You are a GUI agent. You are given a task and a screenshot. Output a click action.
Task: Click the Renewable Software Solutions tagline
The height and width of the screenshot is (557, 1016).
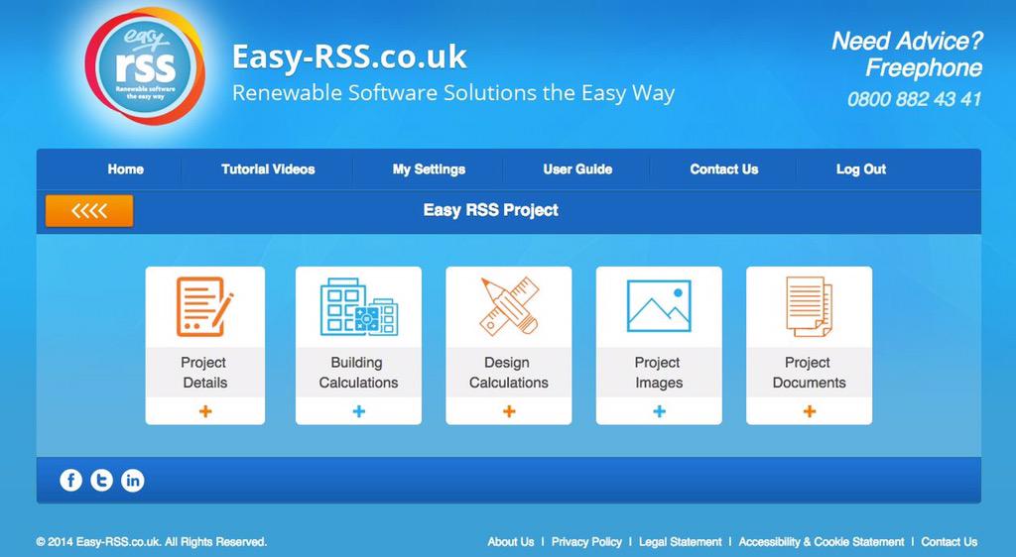[x=453, y=93]
